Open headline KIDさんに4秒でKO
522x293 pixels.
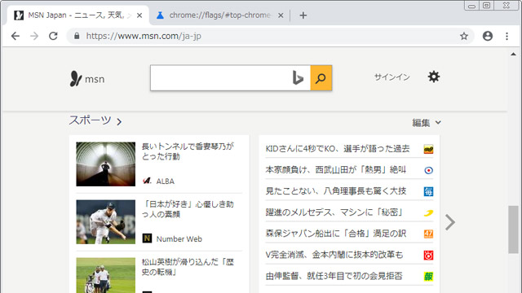point(337,148)
